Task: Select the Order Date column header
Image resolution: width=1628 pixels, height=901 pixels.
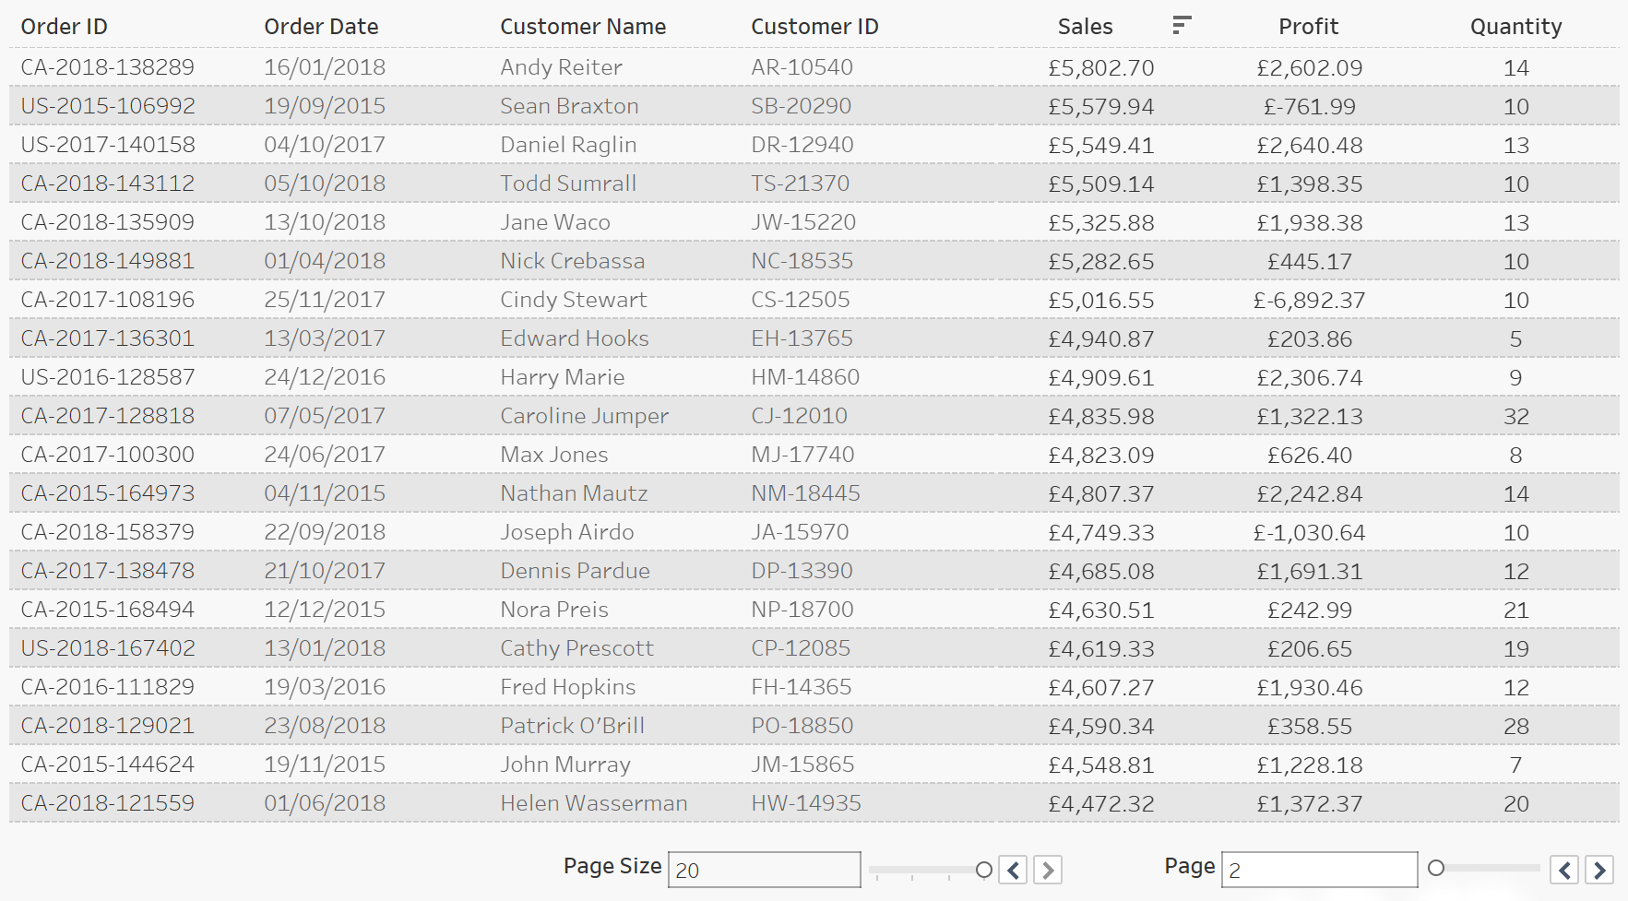Action: tap(321, 27)
